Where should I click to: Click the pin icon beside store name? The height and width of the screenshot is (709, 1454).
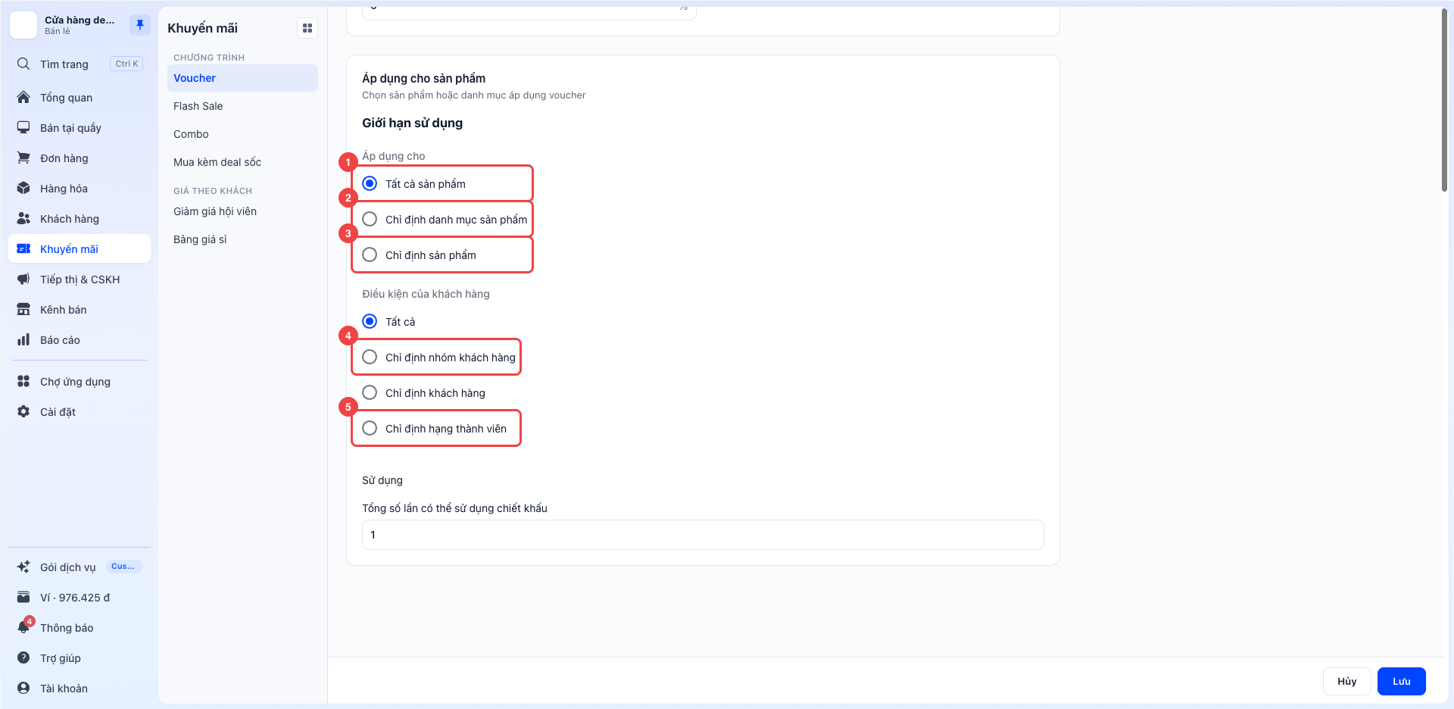pos(140,25)
